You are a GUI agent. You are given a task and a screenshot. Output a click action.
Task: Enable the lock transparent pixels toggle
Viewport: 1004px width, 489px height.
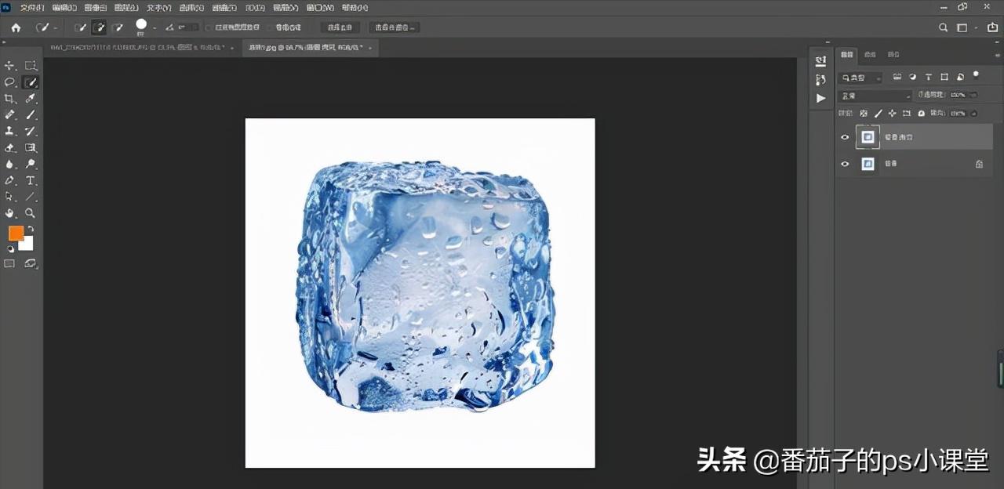click(x=864, y=113)
